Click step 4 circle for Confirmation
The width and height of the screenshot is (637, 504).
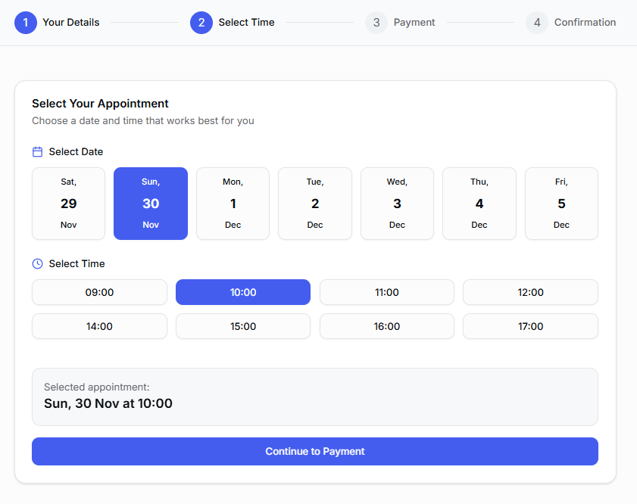click(x=537, y=23)
